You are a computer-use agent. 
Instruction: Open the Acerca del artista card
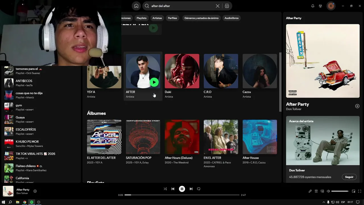click(x=323, y=149)
